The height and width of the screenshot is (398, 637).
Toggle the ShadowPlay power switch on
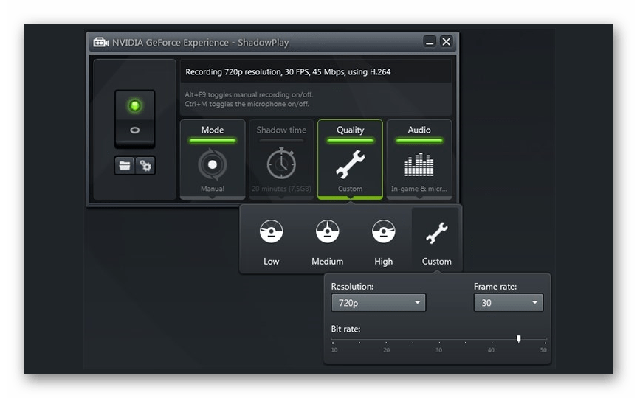pos(134,105)
